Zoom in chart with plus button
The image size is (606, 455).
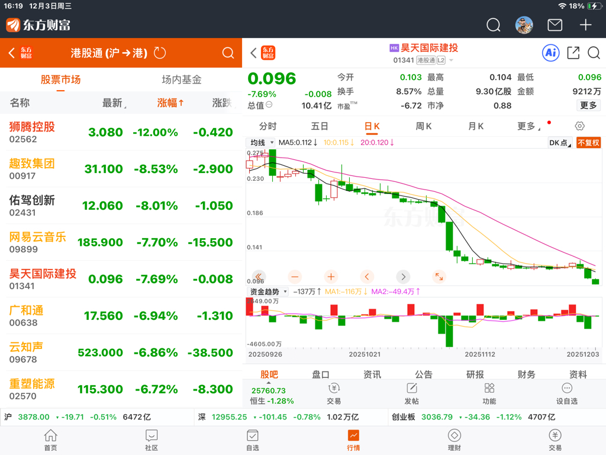[x=331, y=277]
